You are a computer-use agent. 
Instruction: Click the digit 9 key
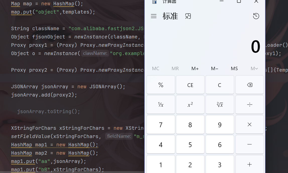point(220,124)
